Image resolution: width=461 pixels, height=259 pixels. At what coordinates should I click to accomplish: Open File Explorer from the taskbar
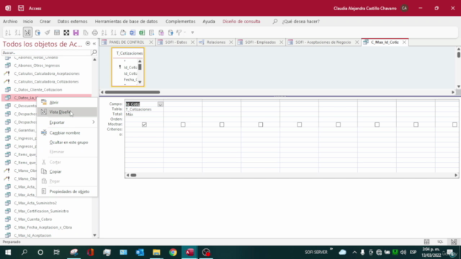tap(156, 253)
